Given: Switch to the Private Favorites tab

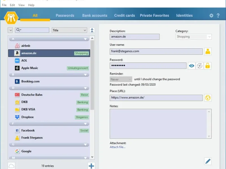Looking at the screenshot, I should [x=154, y=15].
